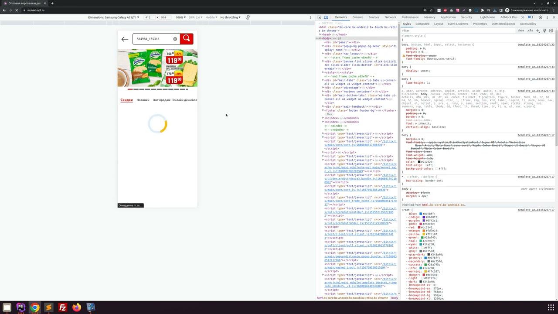The width and height of the screenshot is (558, 314).
Task: Open Sublime Text from the taskbar
Action: [x=49, y=307]
